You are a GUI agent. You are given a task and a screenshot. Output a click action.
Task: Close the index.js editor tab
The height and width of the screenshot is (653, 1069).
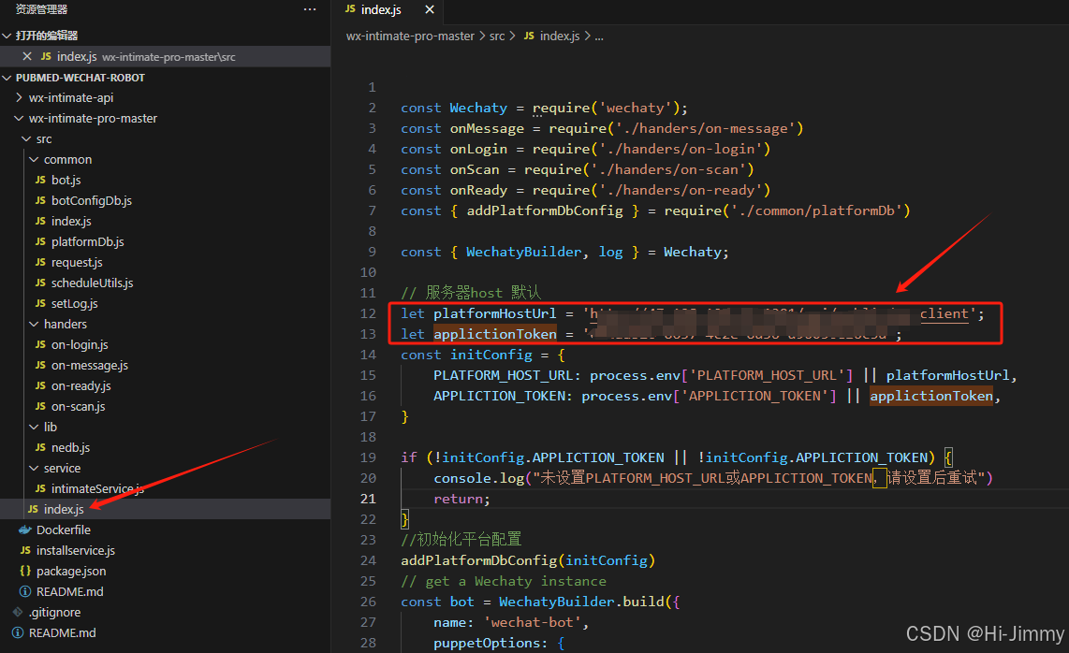click(x=430, y=9)
